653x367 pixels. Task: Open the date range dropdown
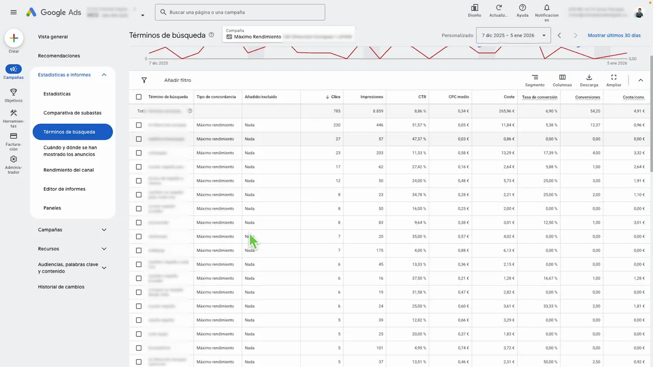coord(513,36)
